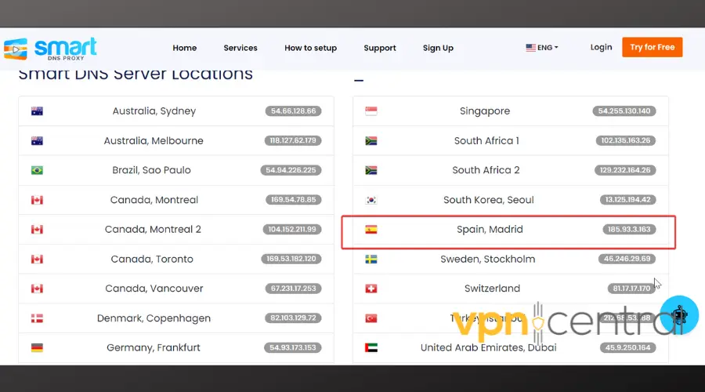Select IP address 54.255.130.140
Viewport: 705px width, 392px height.
click(x=624, y=111)
